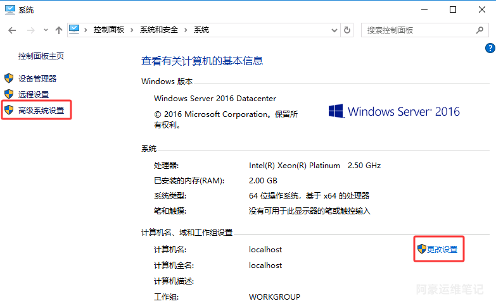Screen dimensions: 496x306
Task: Go back using the back arrow
Action: [12, 30]
